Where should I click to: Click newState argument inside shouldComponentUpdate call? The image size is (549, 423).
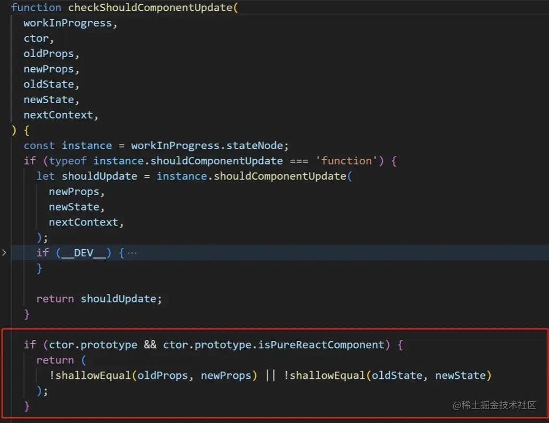click(x=74, y=207)
